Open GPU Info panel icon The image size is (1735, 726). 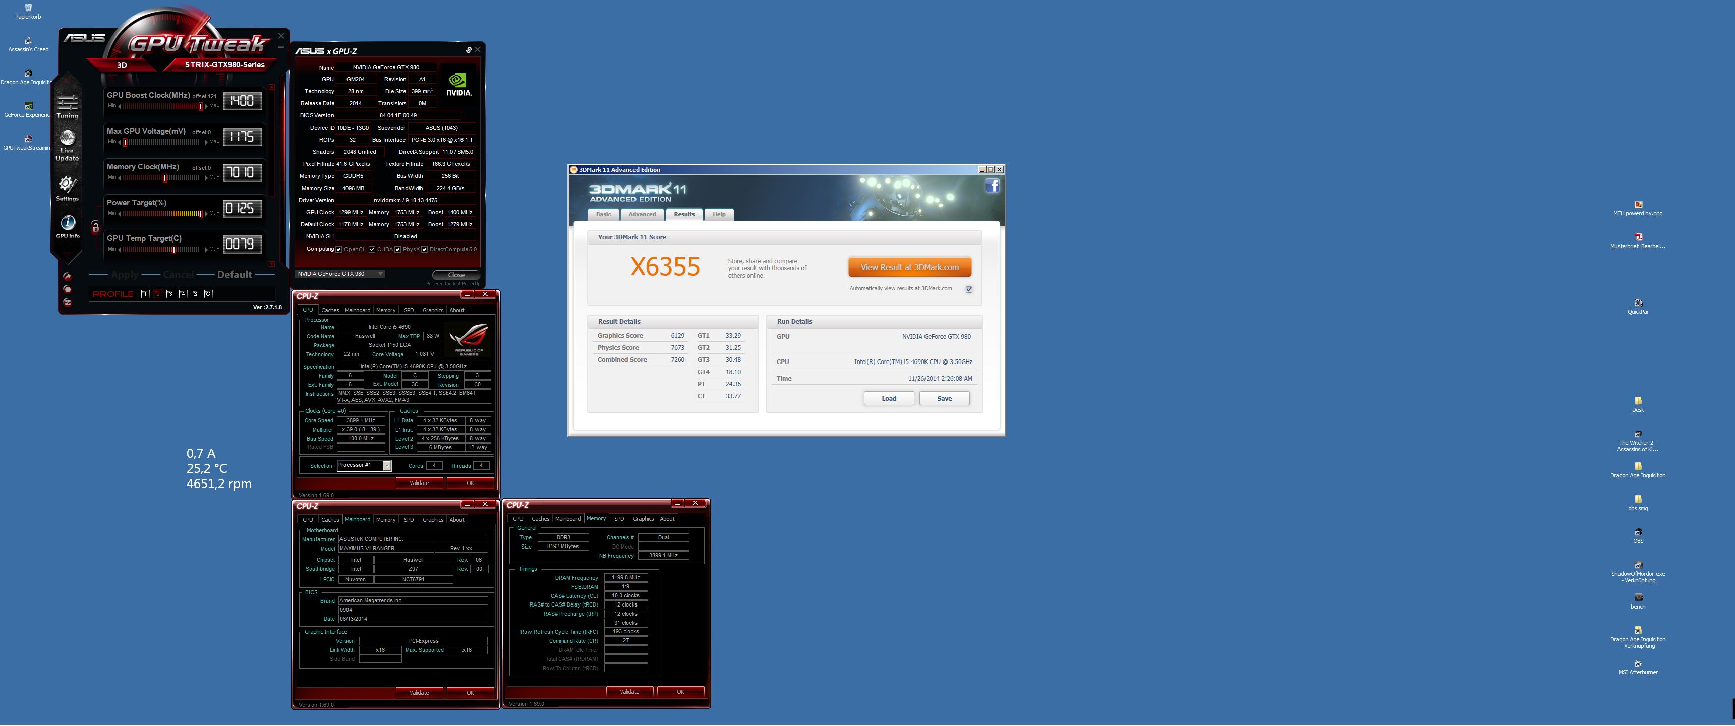68,227
